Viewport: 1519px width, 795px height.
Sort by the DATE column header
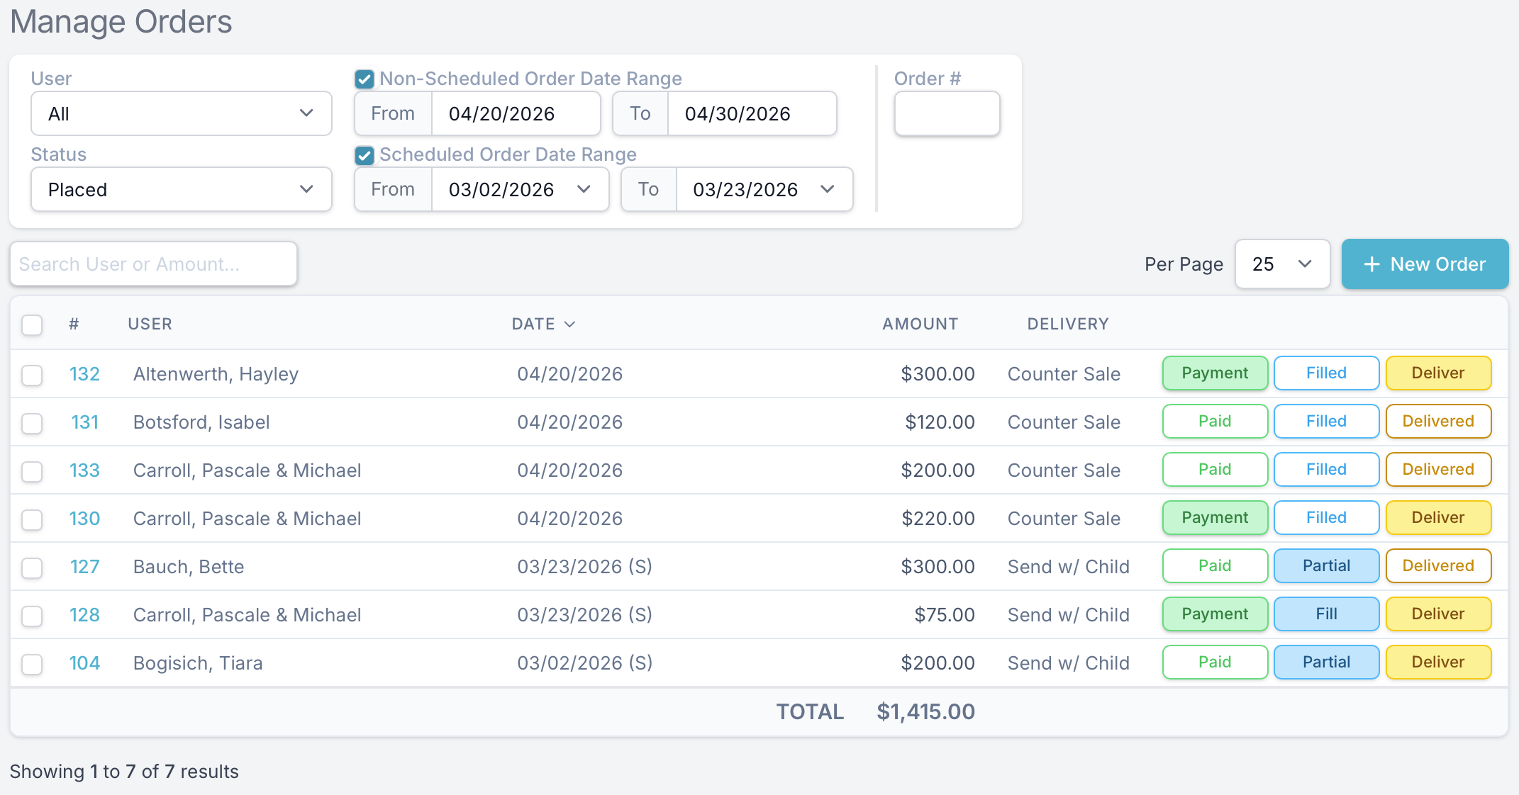tap(543, 324)
